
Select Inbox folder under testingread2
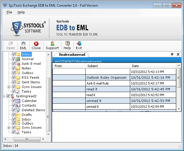pyautogui.click(x=26, y=119)
